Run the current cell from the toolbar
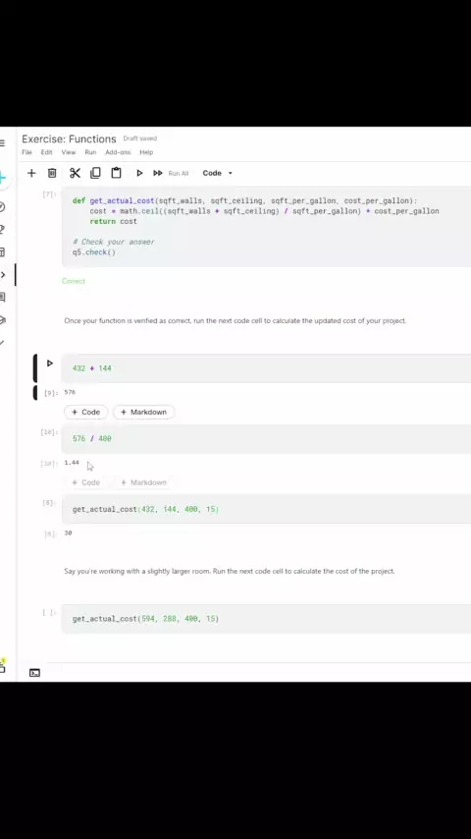Viewport: 471px width, 839px height. point(139,173)
